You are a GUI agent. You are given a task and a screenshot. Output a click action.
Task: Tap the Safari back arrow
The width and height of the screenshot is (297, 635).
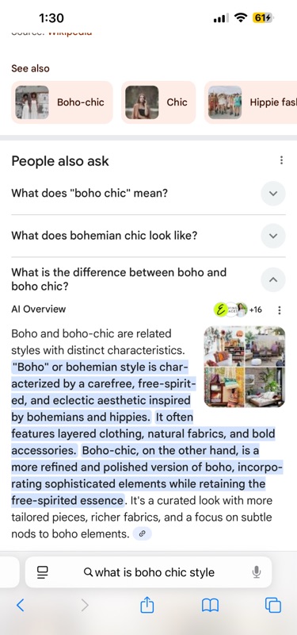[21, 605]
